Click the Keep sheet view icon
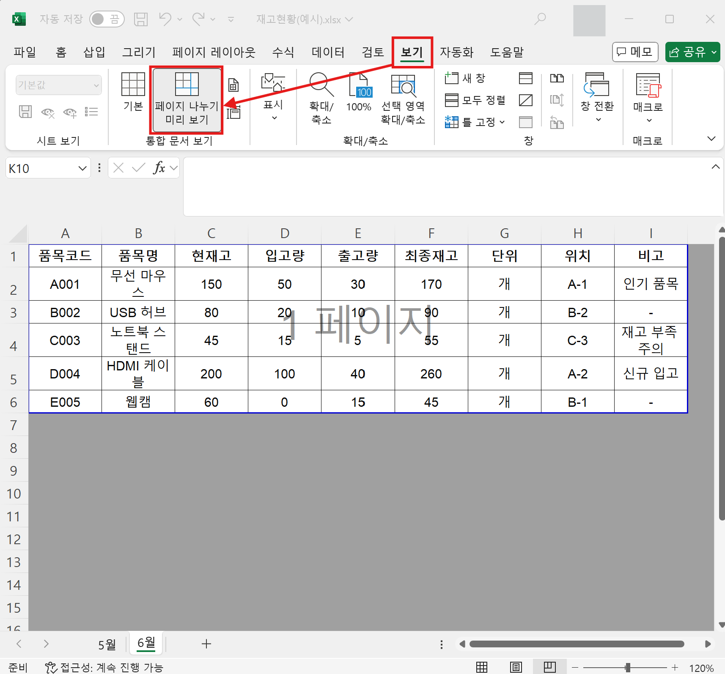The image size is (725, 674). point(25,112)
